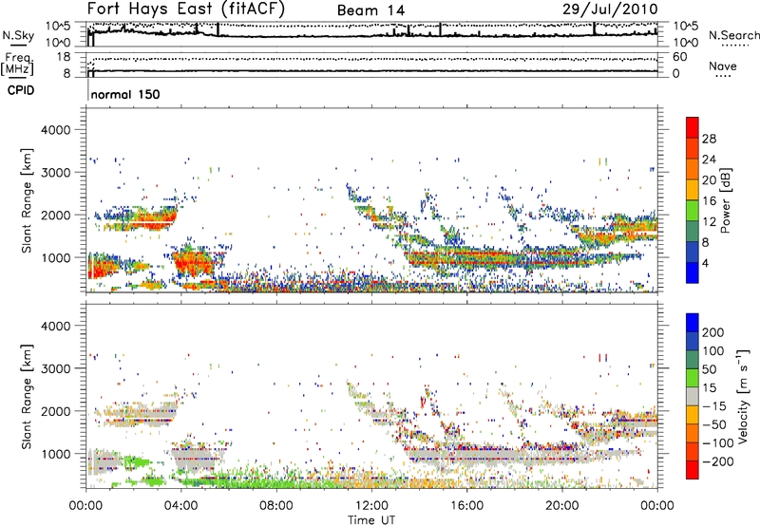Select the "N.Sky" legend label

(18, 35)
